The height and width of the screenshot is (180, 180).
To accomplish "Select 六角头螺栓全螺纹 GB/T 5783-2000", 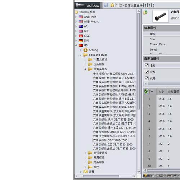I will [x=114, y=148].
